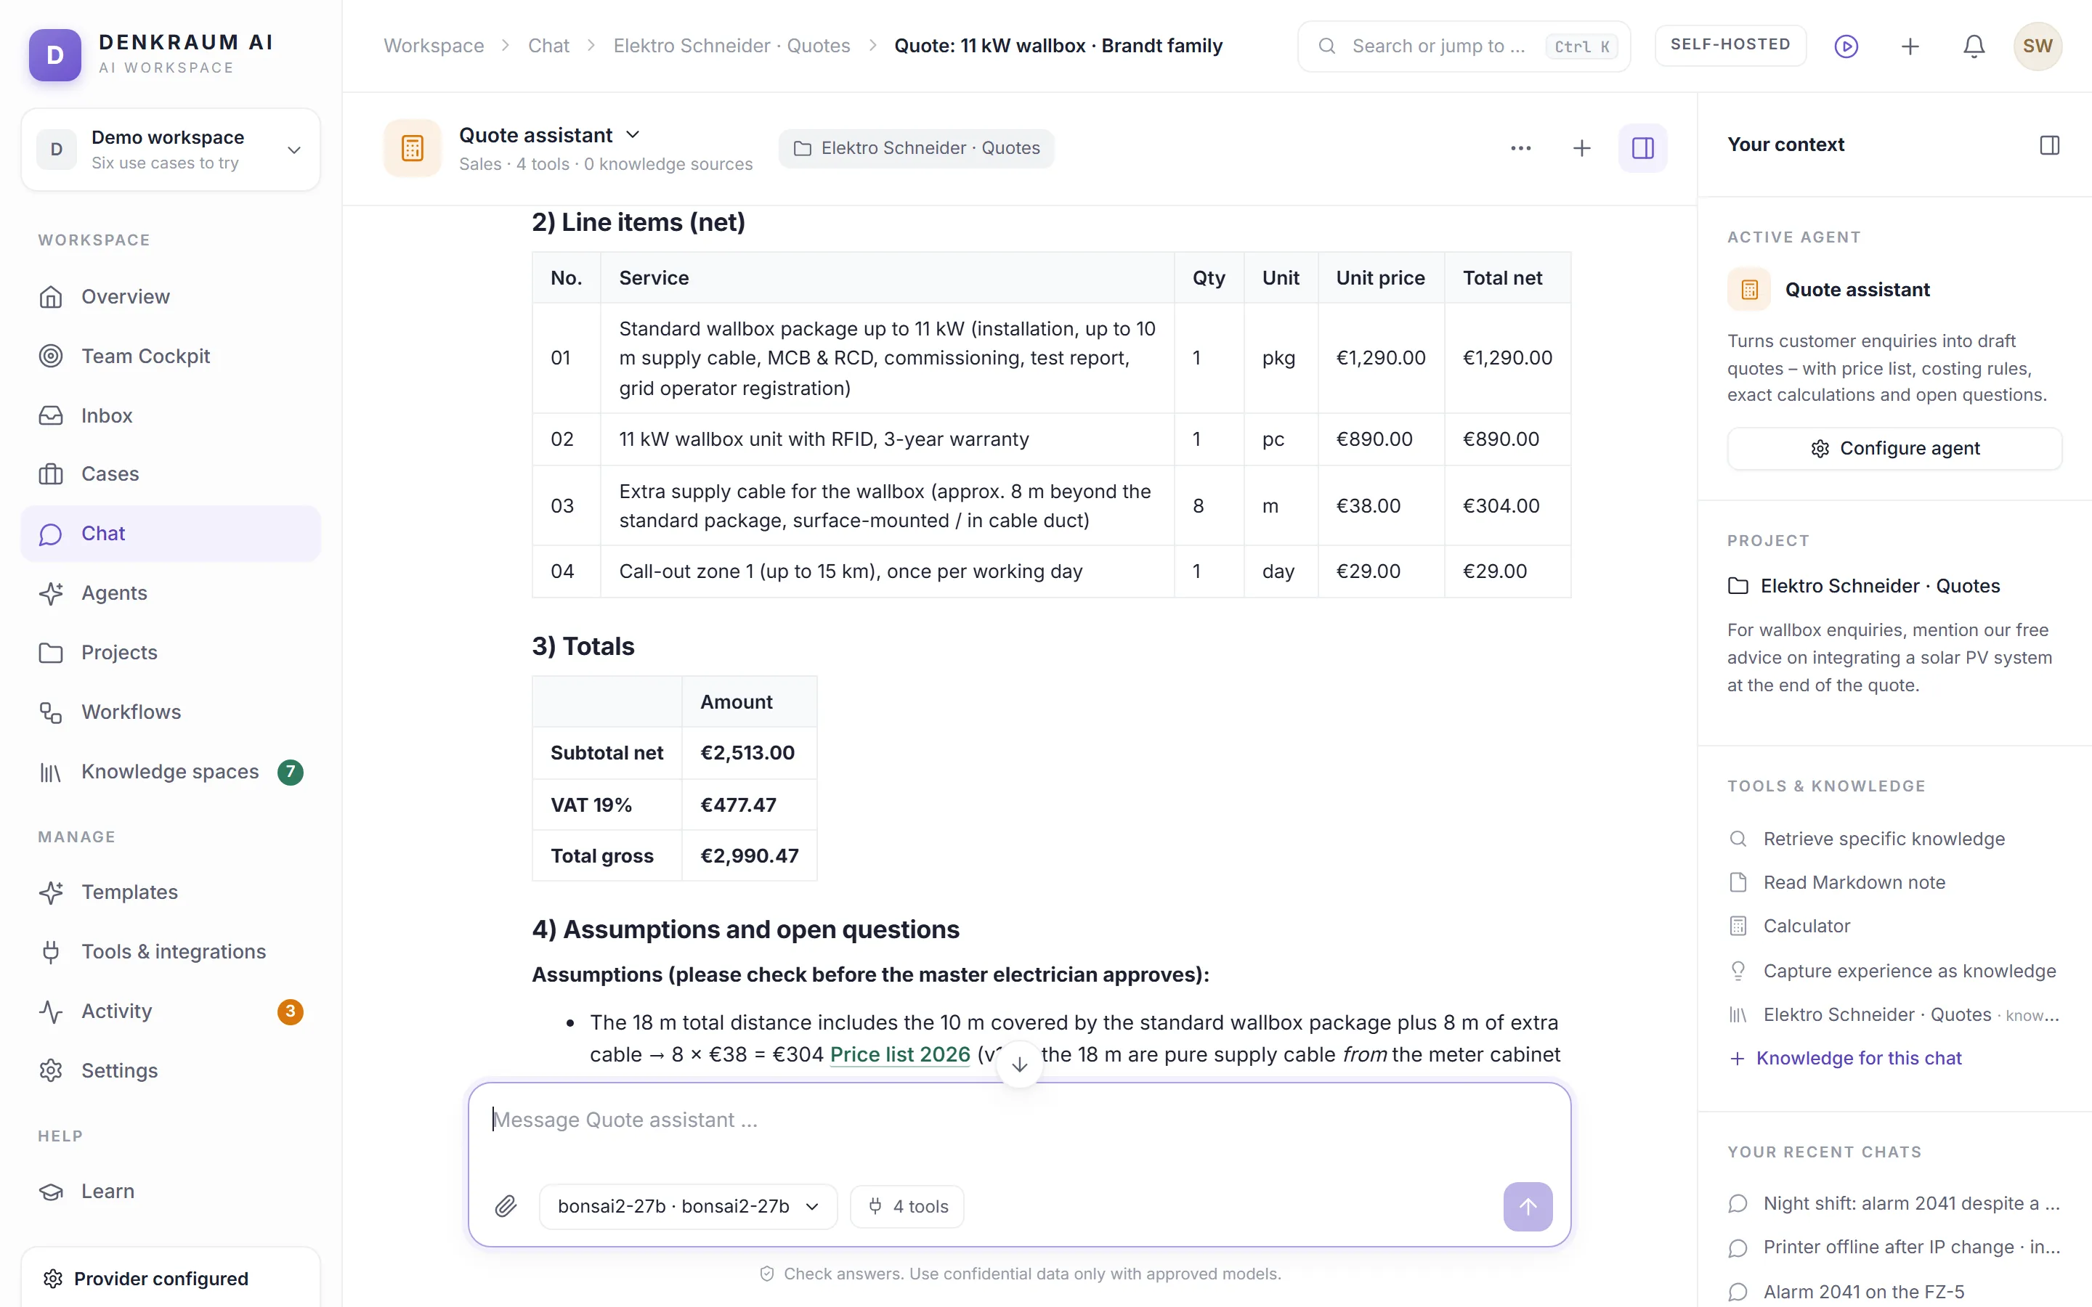Open Projects in the sidebar

pyautogui.click(x=170, y=653)
